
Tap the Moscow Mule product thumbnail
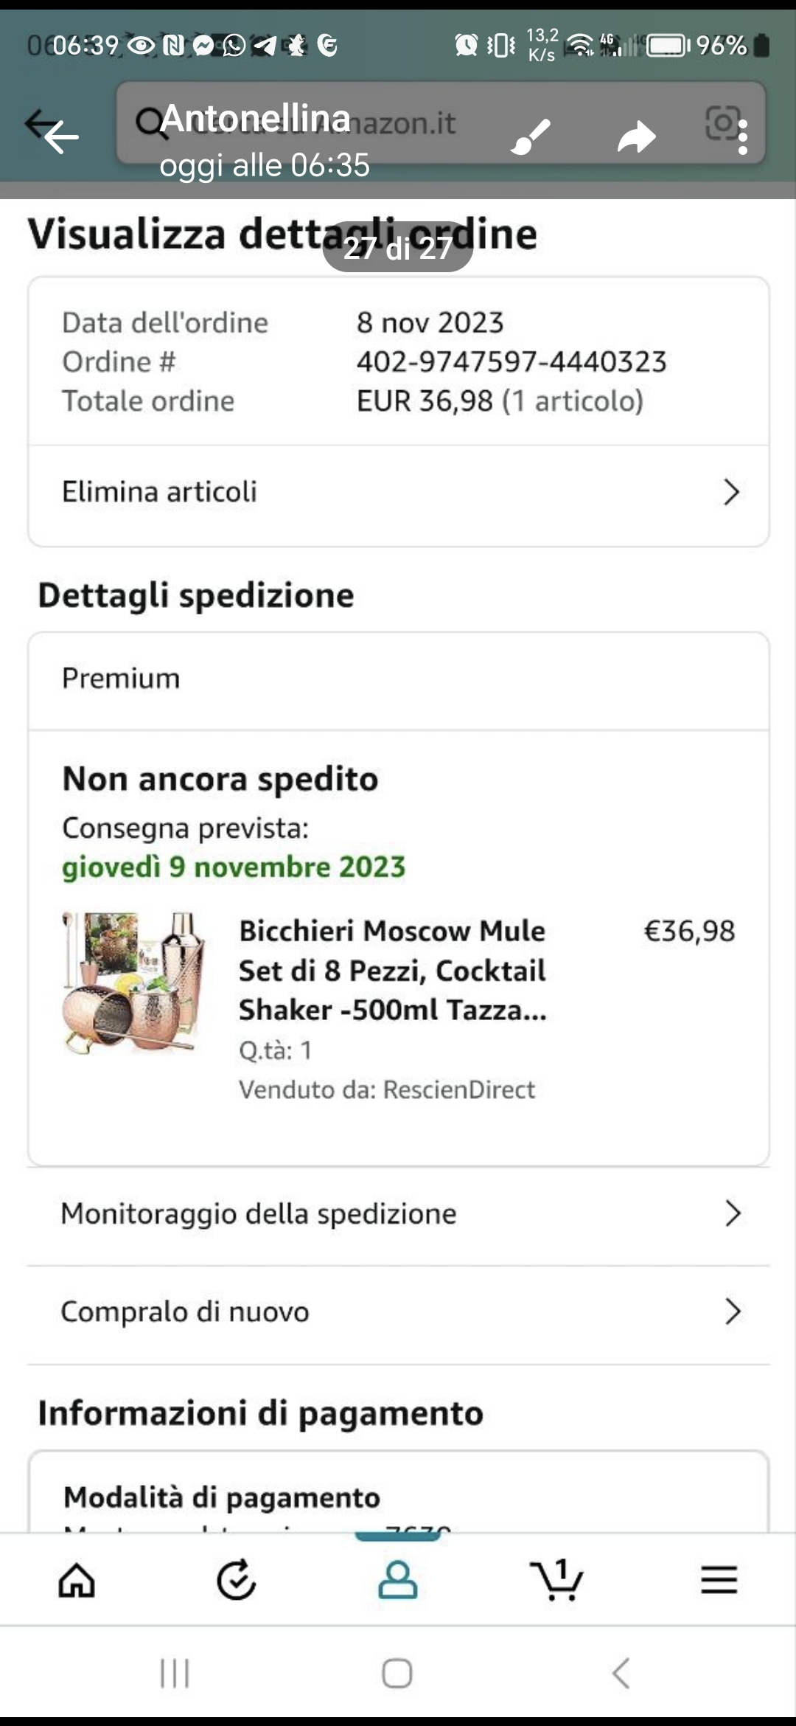(134, 982)
